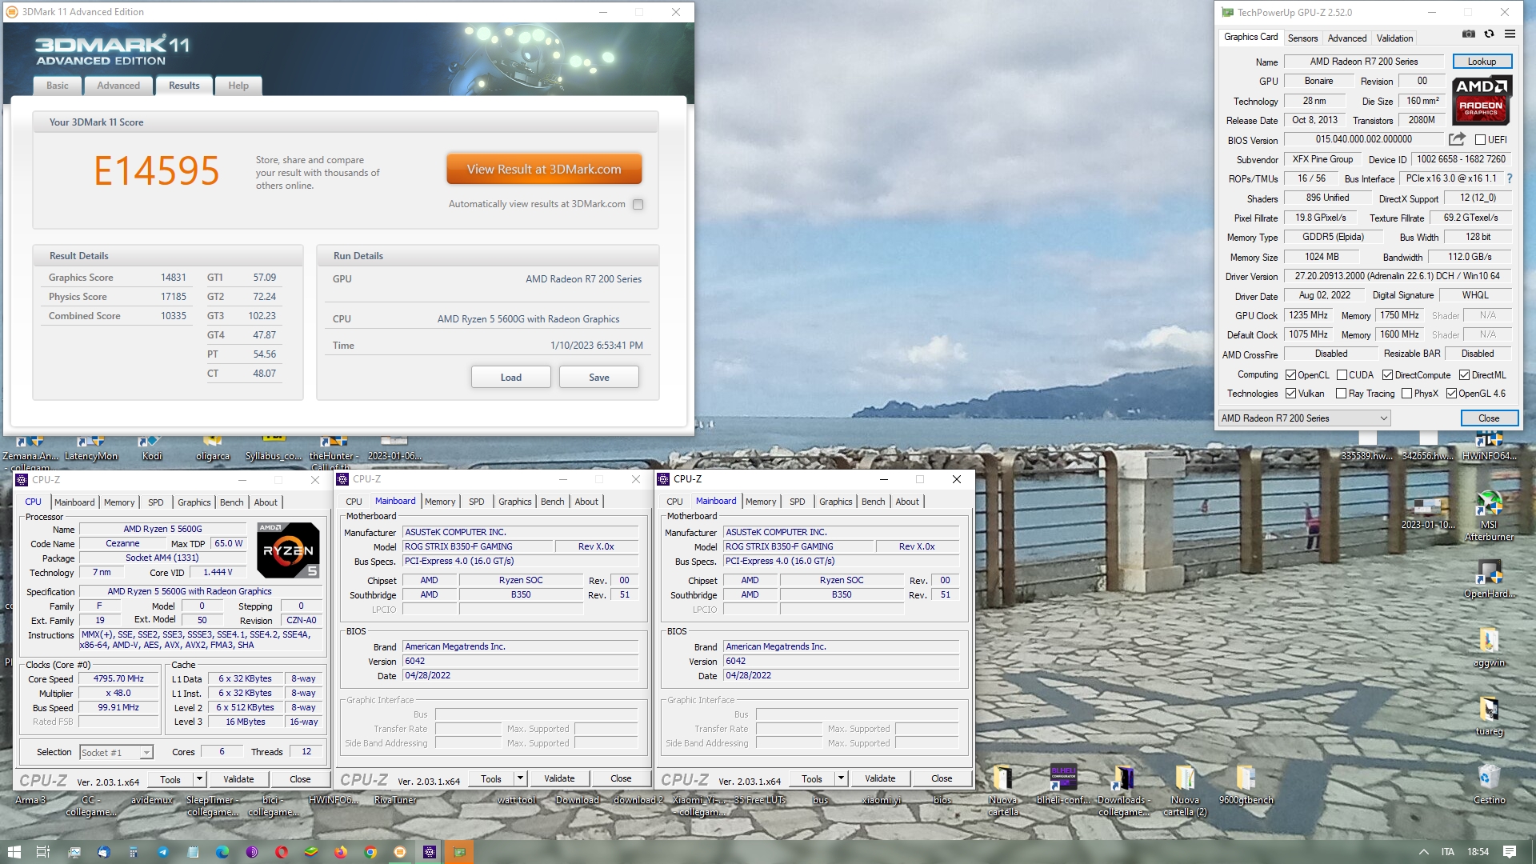Expand Tools arrow in left CPU-Z window
Viewport: 1536px width, 864px height.
point(199,779)
